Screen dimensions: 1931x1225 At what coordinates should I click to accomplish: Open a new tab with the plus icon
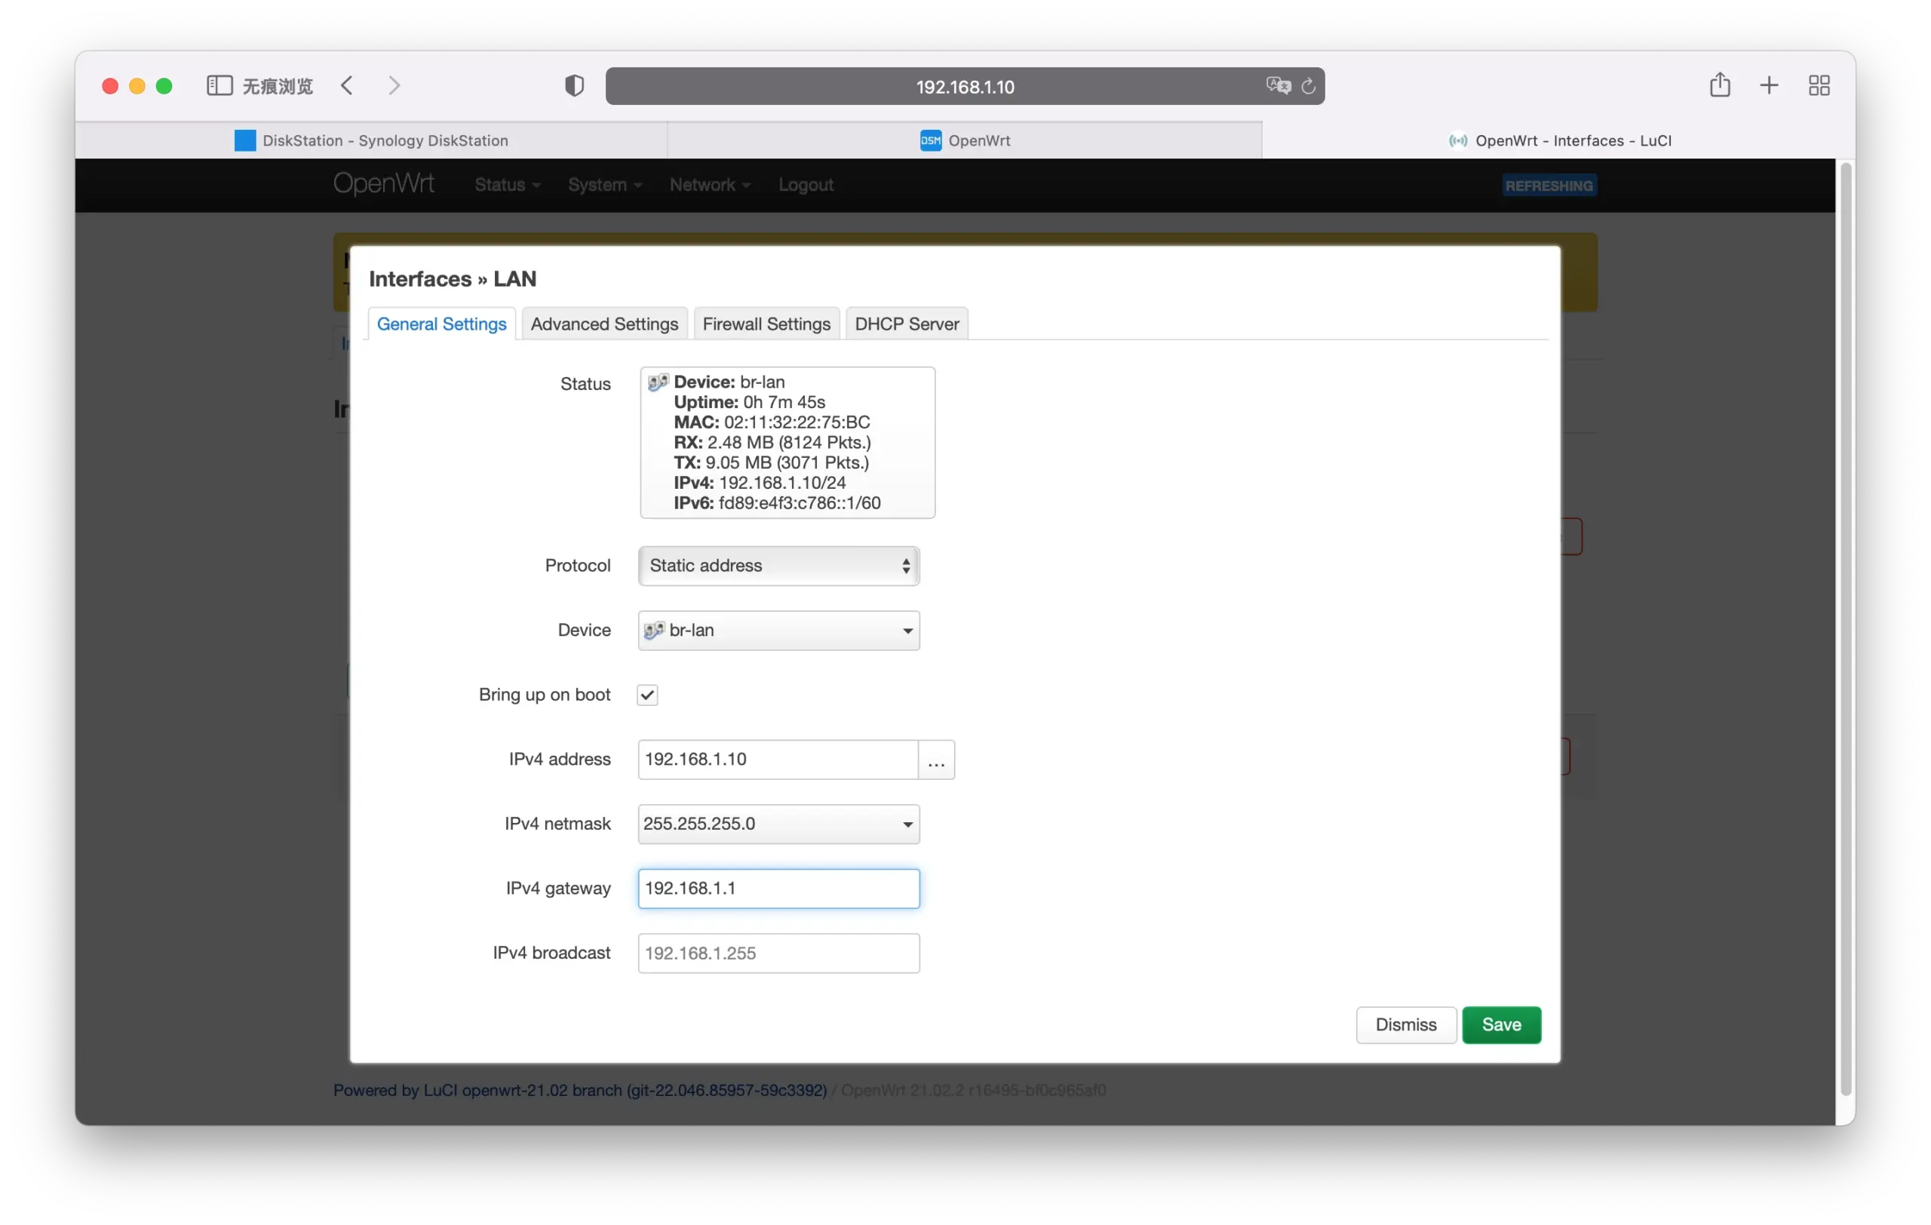tap(1769, 86)
